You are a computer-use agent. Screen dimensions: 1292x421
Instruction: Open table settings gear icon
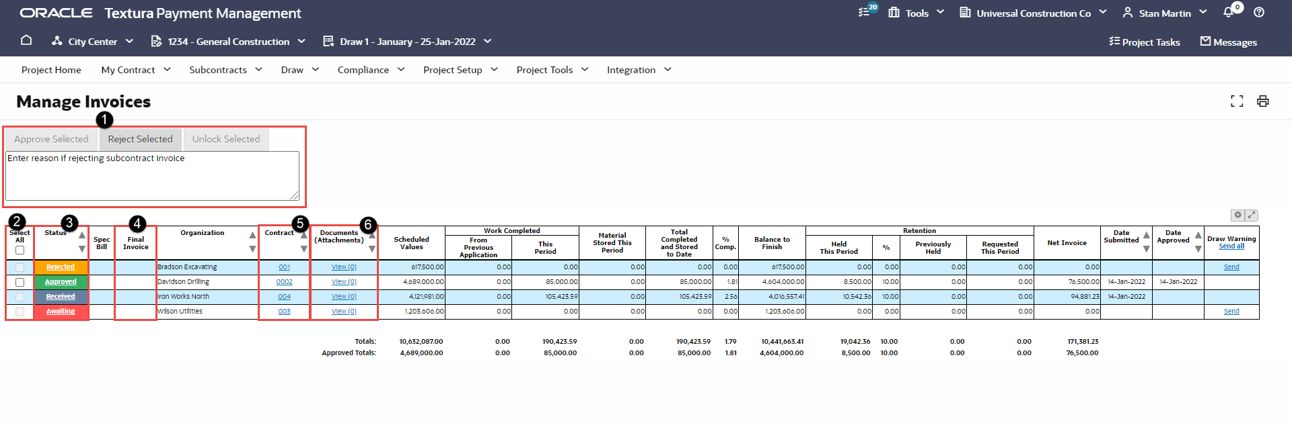(1237, 215)
